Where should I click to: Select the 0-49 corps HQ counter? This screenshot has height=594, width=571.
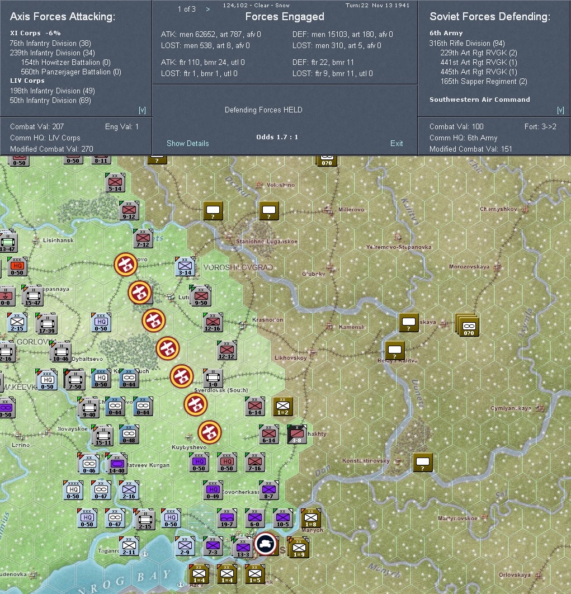click(x=213, y=490)
